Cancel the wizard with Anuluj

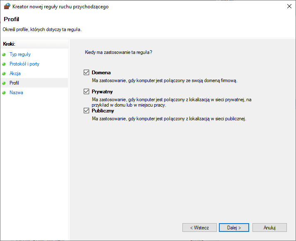[x=269, y=228]
